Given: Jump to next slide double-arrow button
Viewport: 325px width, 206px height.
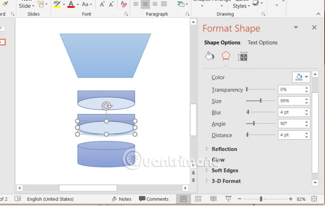Looking at the screenshot, I should click(x=193, y=180).
